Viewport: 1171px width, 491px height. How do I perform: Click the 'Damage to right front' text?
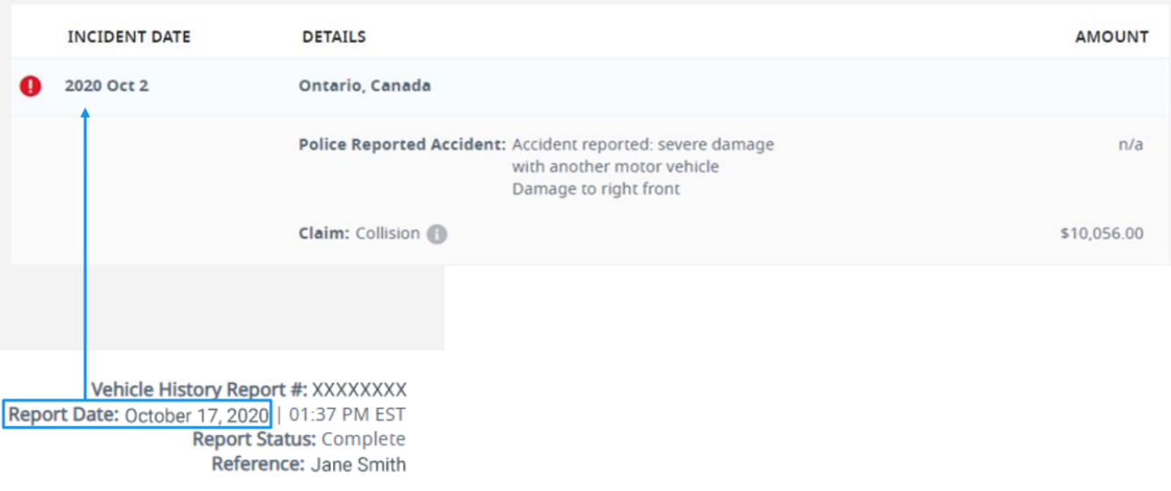pyautogui.click(x=596, y=189)
